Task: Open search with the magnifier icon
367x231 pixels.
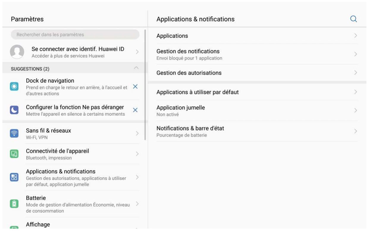Action: point(354,19)
